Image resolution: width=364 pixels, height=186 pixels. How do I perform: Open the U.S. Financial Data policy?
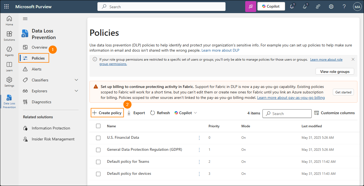(123, 138)
